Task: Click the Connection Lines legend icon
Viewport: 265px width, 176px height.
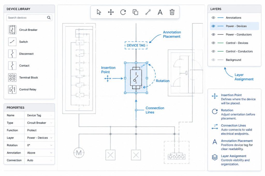Action: coord(215,127)
